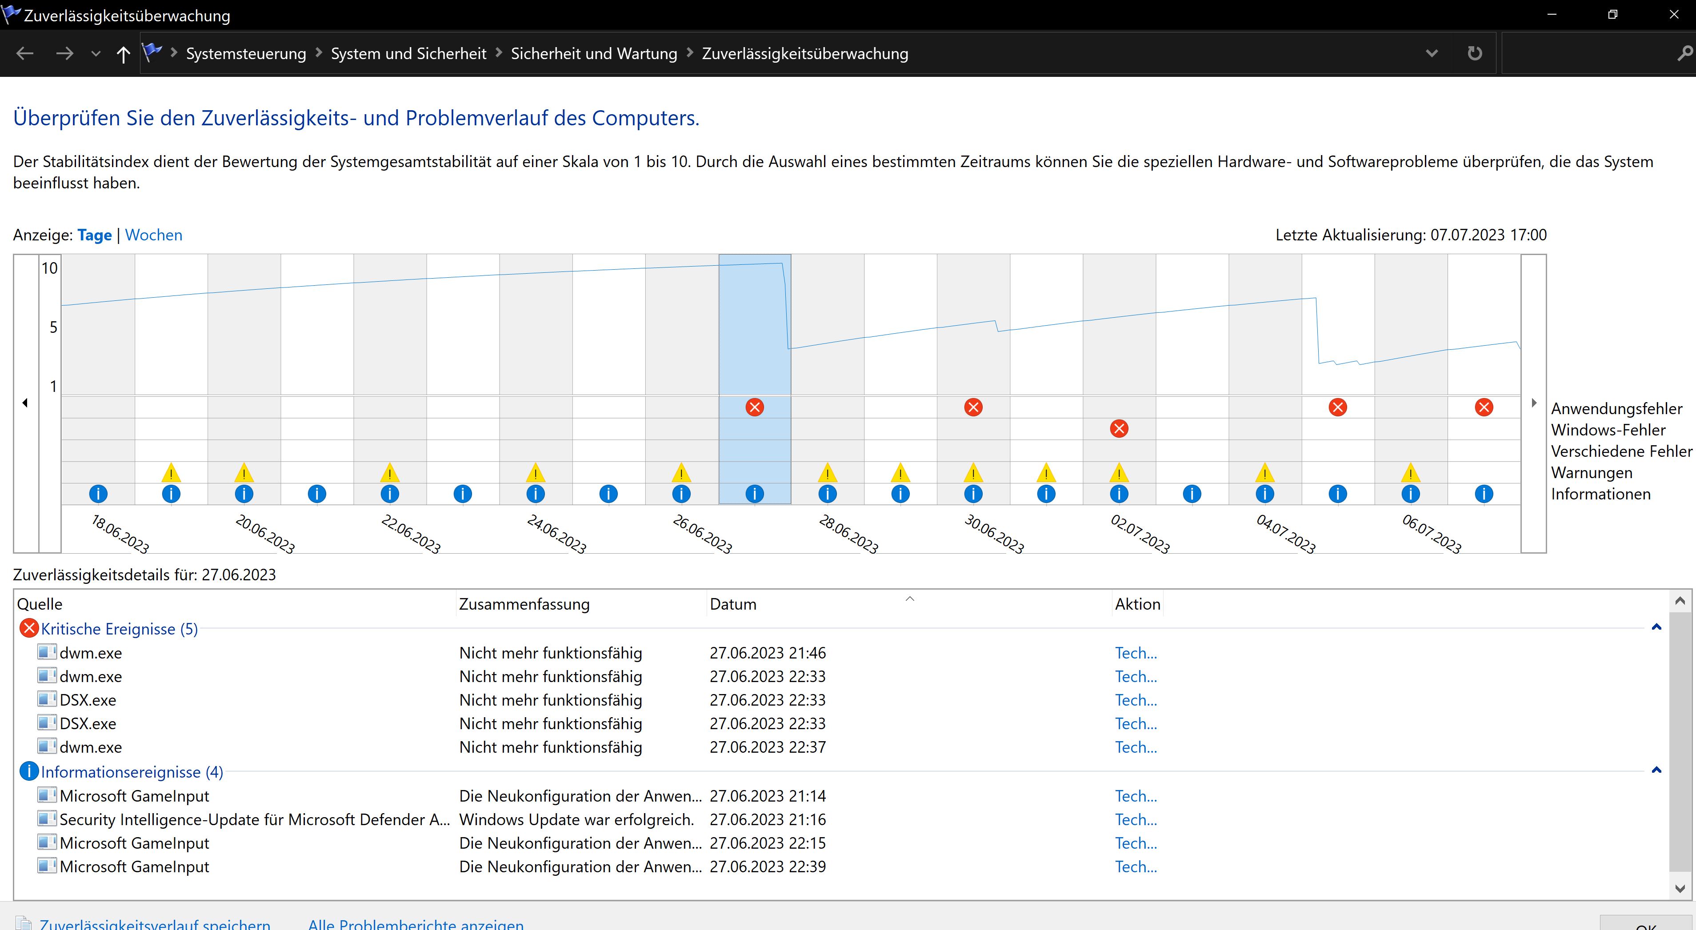This screenshot has height=930, width=1696.
Task: Open the address bar history dropdown
Action: [x=1431, y=53]
